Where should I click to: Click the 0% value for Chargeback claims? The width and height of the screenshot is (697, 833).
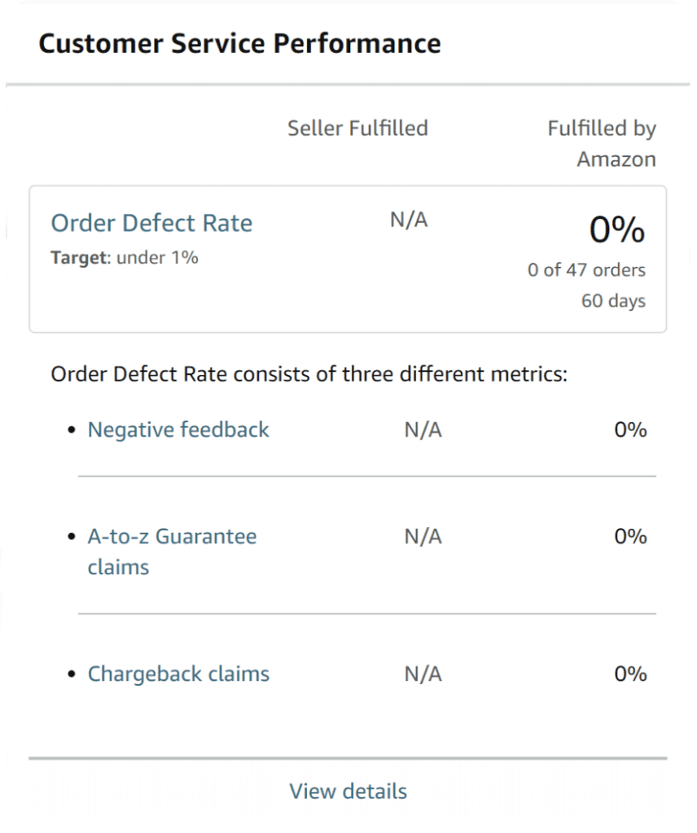tap(630, 674)
